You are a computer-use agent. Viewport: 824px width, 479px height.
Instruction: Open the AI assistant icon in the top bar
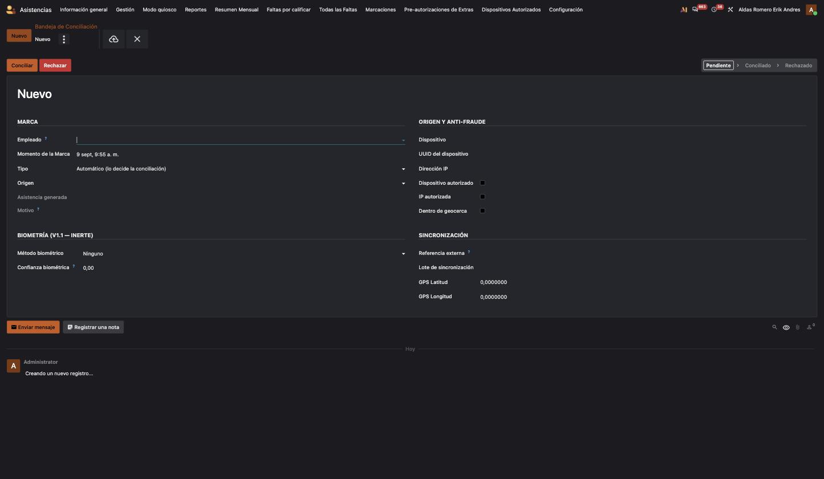(x=684, y=10)
